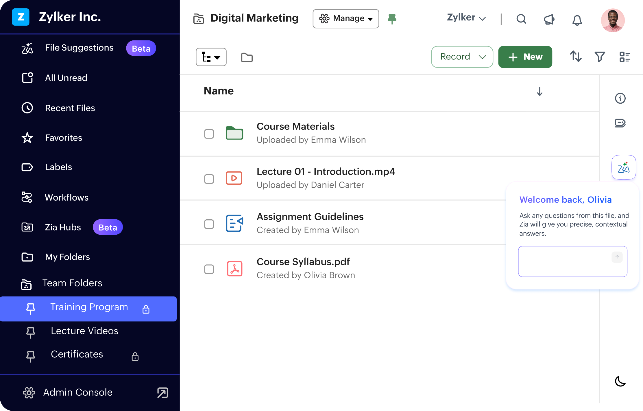643x411 pixels.
Task: Select the Course Materials checkbox
Action: [209, 134]
